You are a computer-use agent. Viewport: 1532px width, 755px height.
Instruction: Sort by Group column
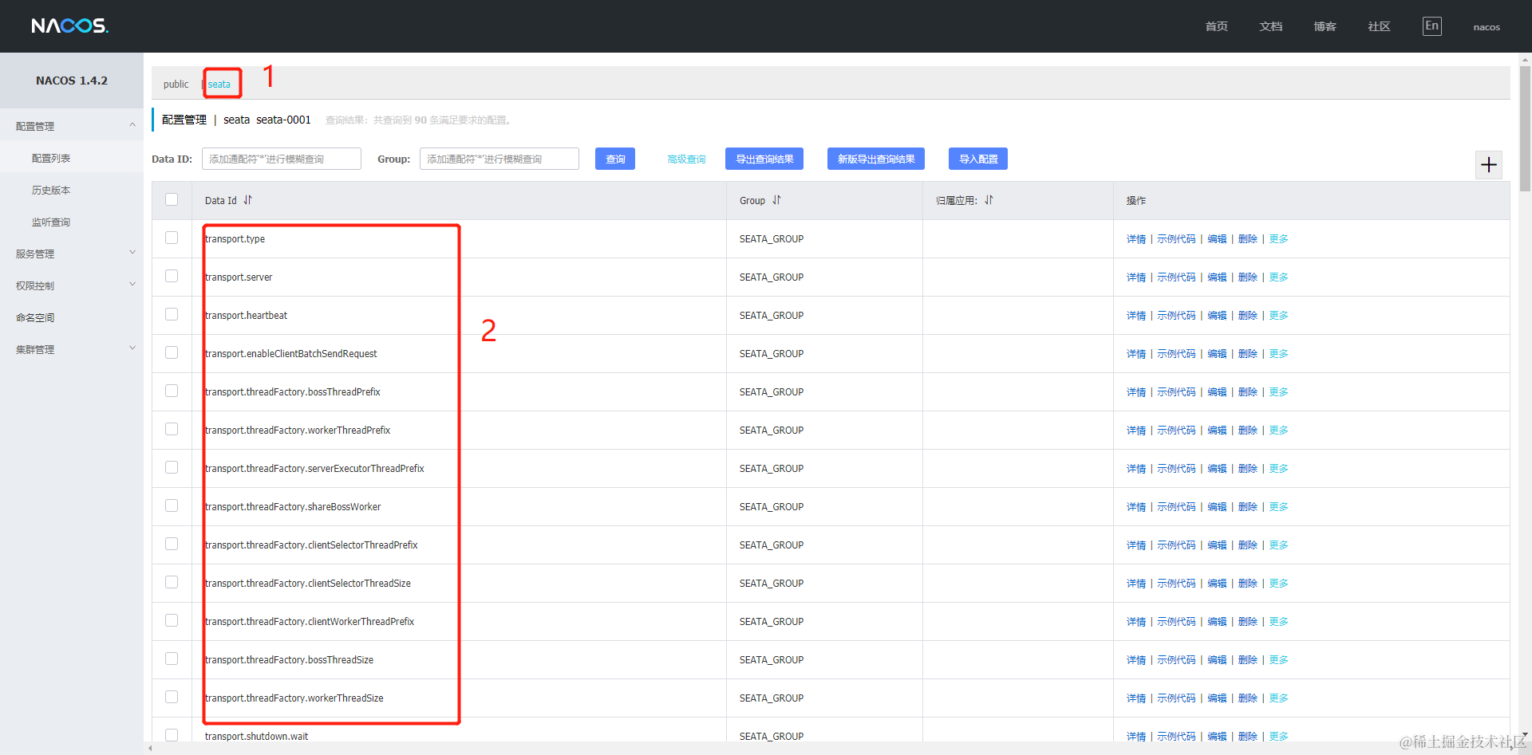tap(776, 200)
